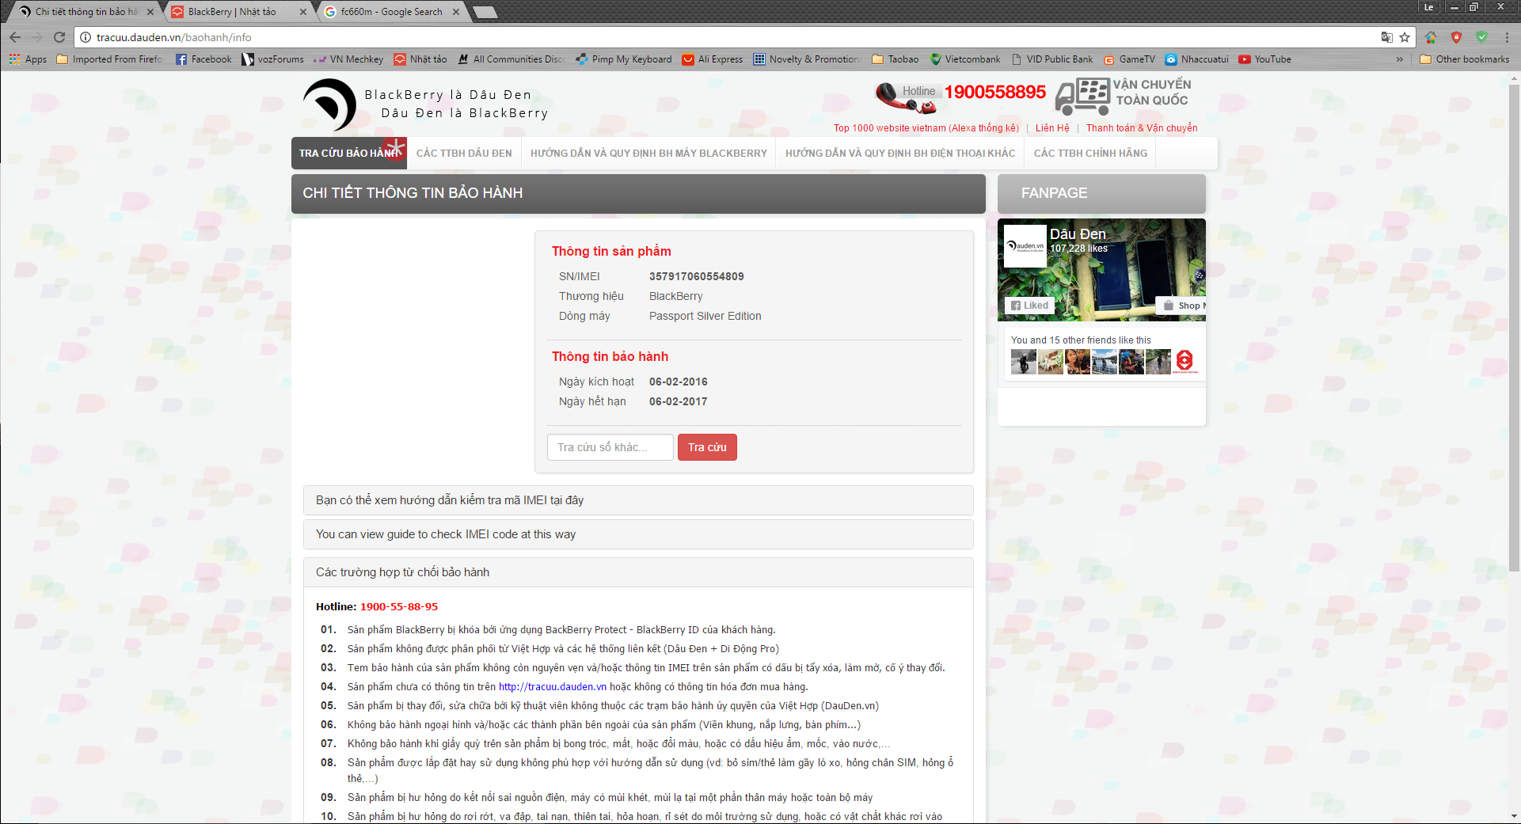Image resolution: width=1521 pixels, height=824 pixels.
Task: Toggle the Facebook Liked button
Action: pos(1029,306)
